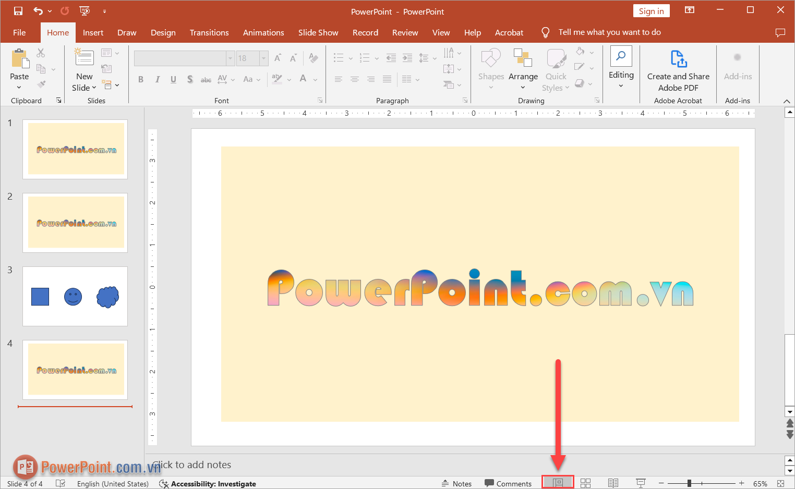795x489 pixels.
Task: Open the numbering list dropdown
Action: coord(377,58)
